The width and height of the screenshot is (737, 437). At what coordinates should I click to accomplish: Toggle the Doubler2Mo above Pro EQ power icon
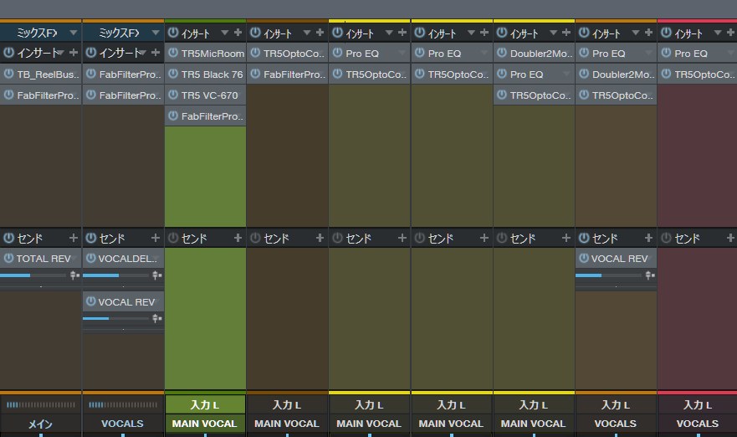[502, 53]
